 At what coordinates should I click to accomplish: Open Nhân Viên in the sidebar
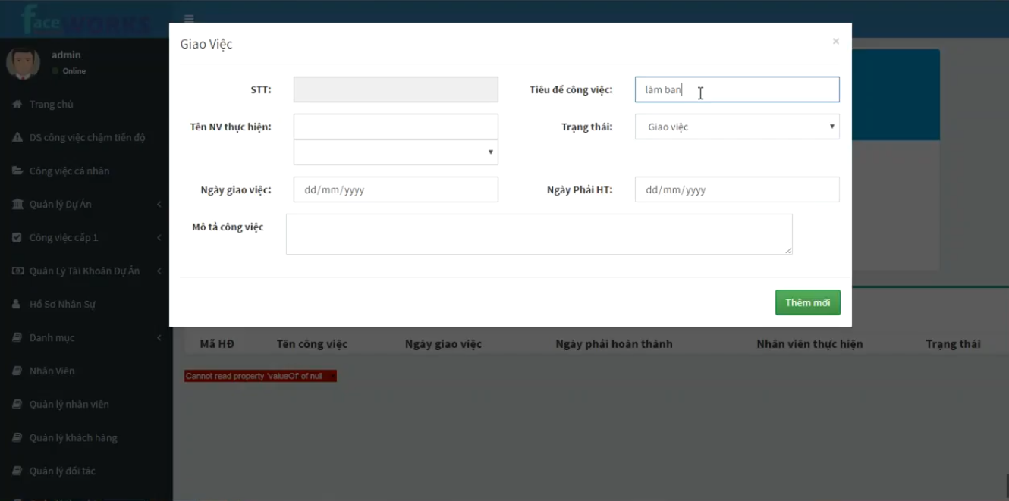[x=52, y=371]
